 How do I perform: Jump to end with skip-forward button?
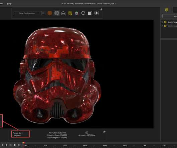click(15, 145)
